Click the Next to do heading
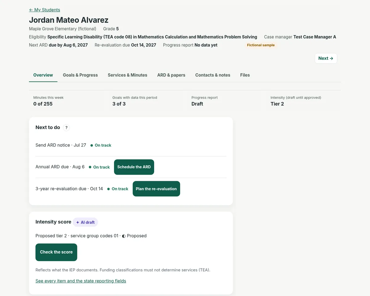 pyautogui.click(x=48, y=127)
